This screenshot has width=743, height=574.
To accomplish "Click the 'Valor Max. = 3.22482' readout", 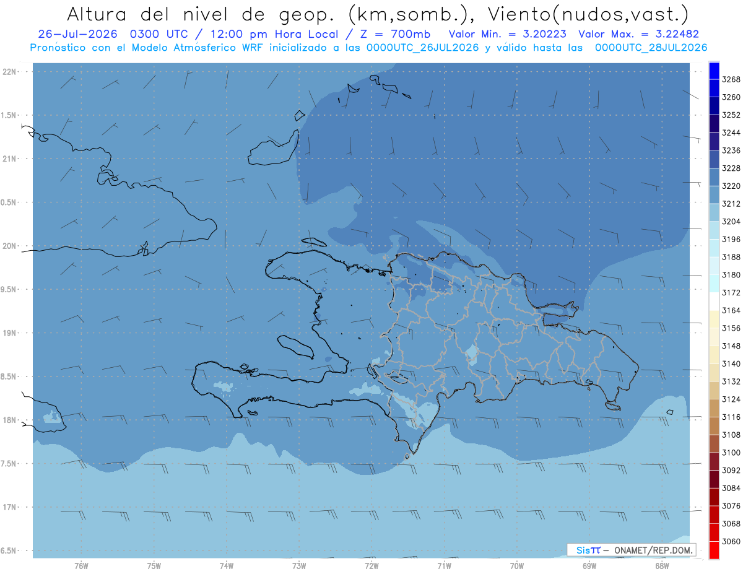I will click(x=638, y=34).
